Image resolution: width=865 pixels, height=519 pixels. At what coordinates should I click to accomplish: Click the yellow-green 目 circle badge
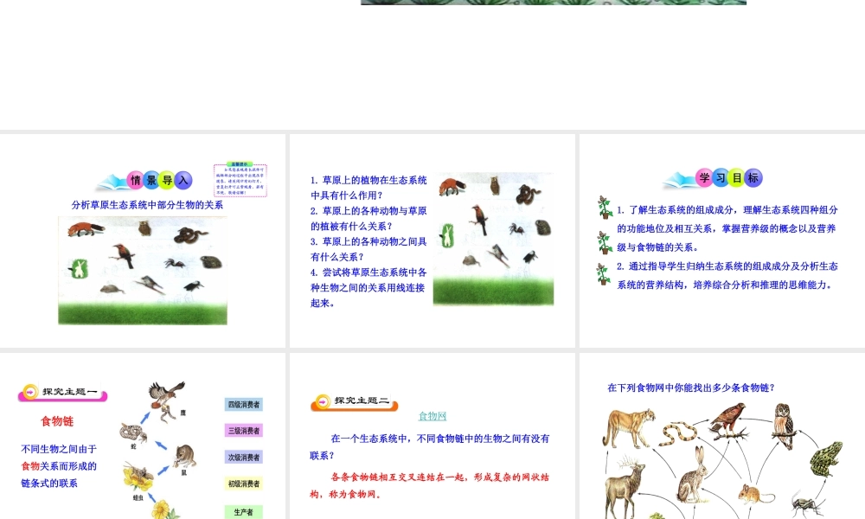(x=736, y=177)
